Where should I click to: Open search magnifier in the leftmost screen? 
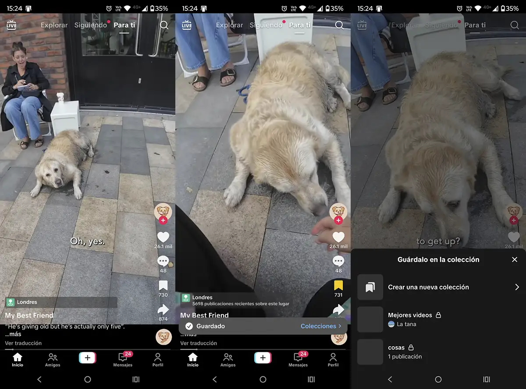[x=164, y=25]
